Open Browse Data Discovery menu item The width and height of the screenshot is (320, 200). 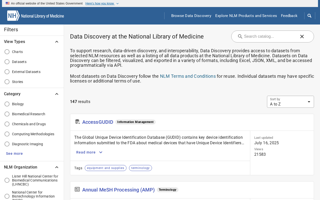tap(191, 16)
